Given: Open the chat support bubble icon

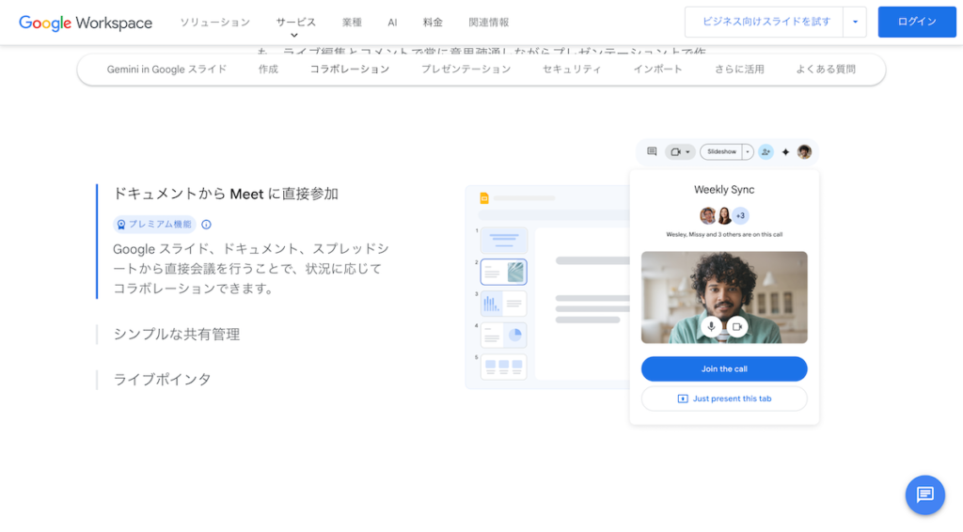Looking at the screenshot, I should pyautogui.click(x=925, y=494).
